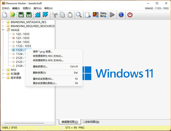
Task: Click the star icon of 122 : 1033
Action: click(13, 34)
